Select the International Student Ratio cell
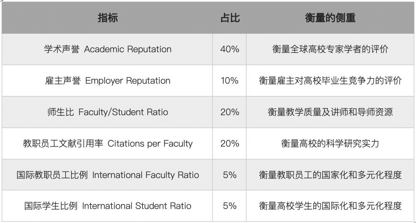 point(107,206)
